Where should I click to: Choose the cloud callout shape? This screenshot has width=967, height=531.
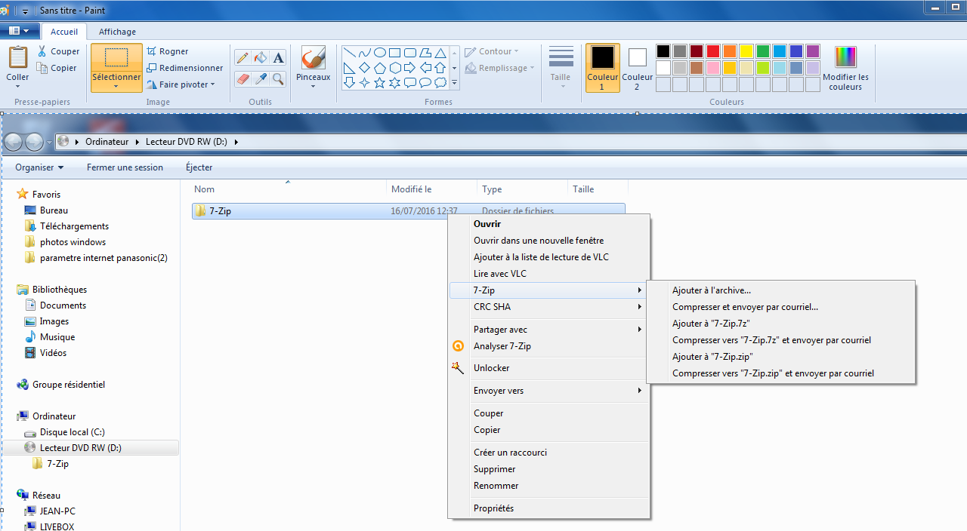click(x=440, y=83)
